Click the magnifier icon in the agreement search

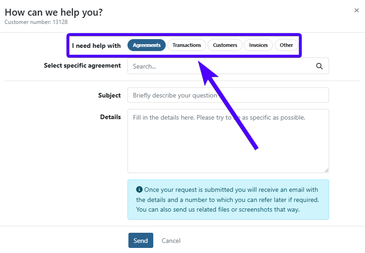[x=319, y=66]
